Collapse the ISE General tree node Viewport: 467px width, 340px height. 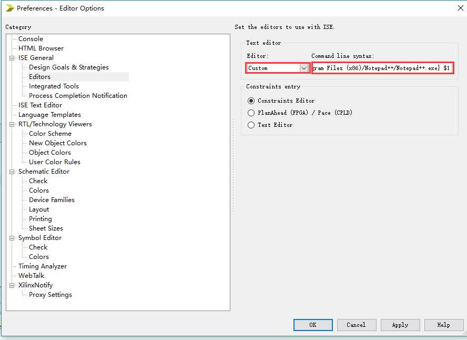tap(12, 58)
